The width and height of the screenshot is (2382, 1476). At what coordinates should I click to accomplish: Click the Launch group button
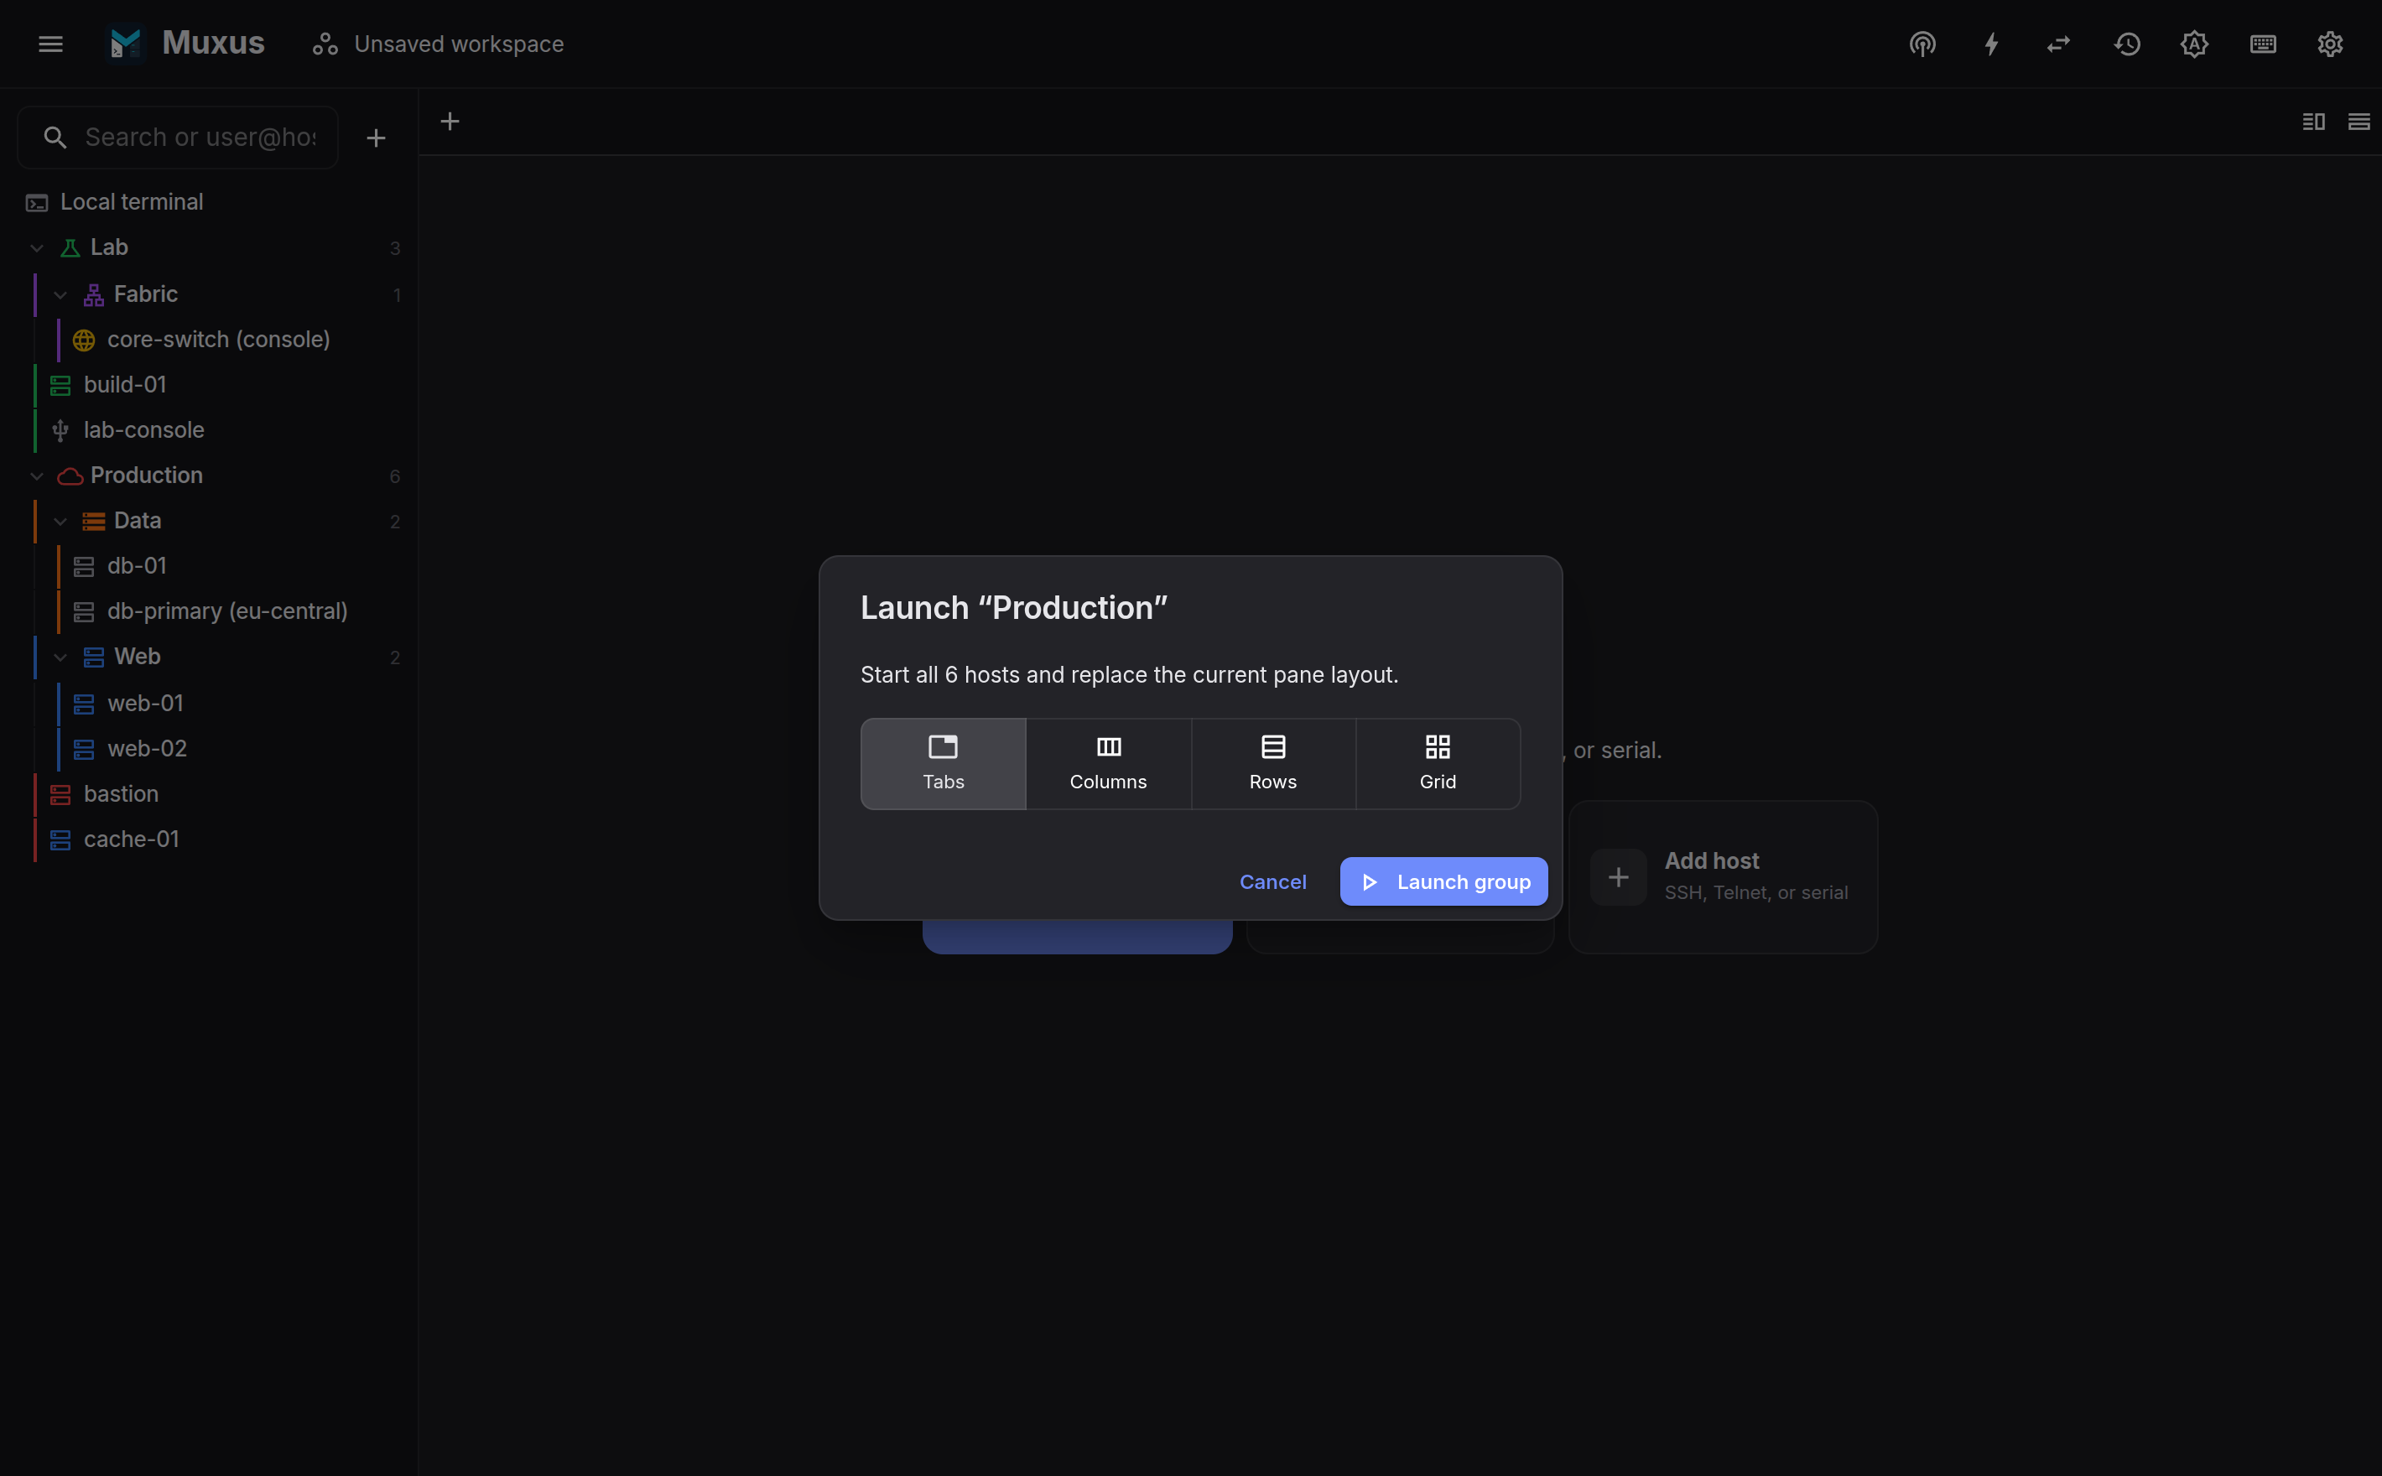pyautogui.click(x=1443, y=881)
